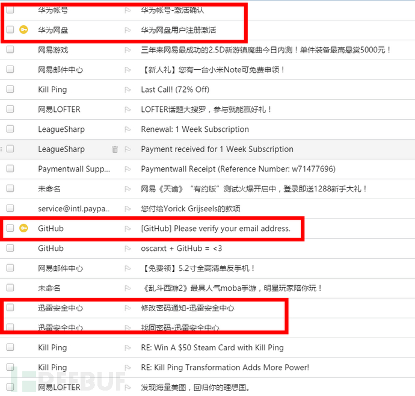
Task: Open subject oscarxt + GitHub = <3
Action: (182, 249)
